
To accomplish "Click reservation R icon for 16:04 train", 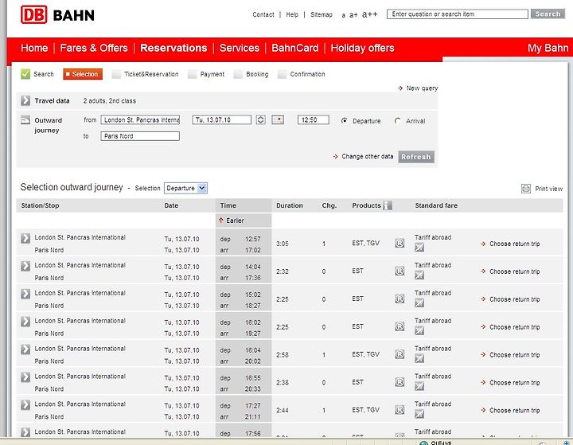I will tap(400, 354).
